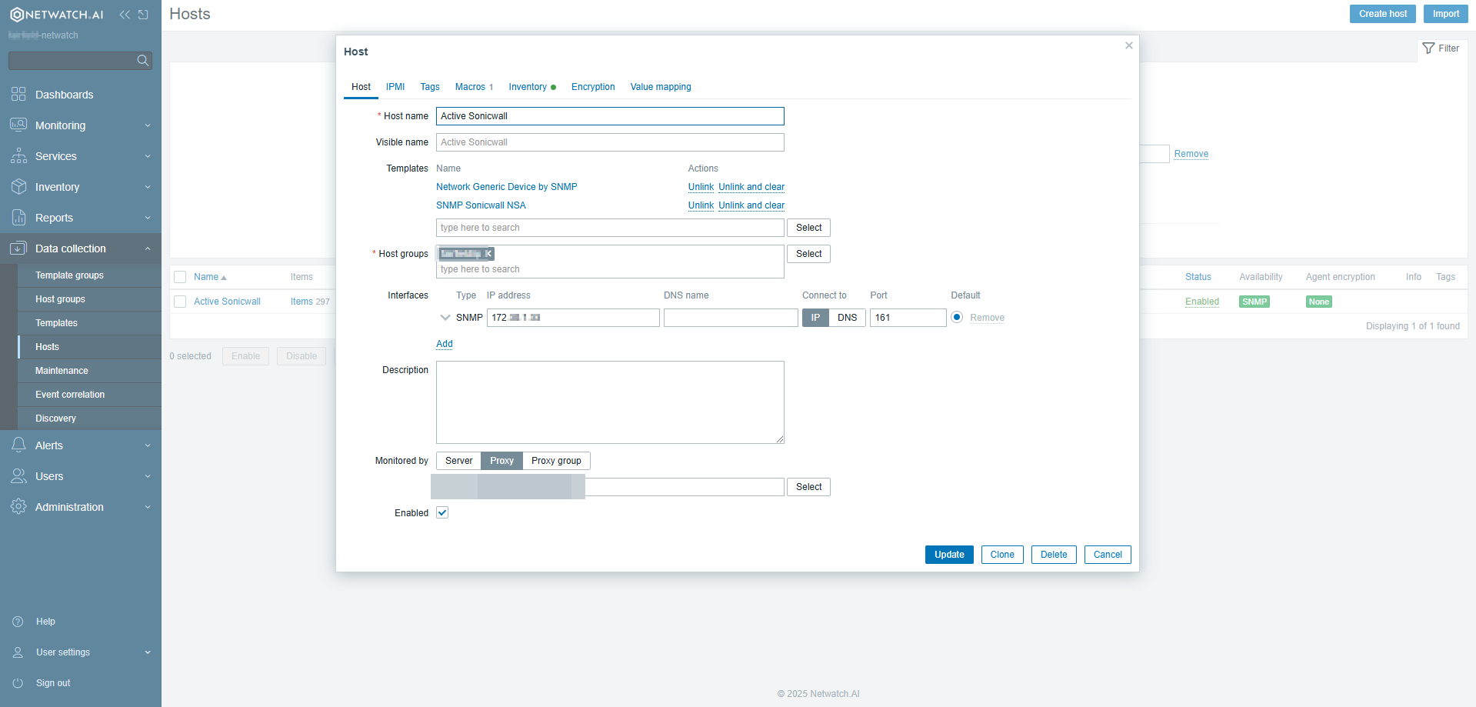
Task: Click the Inventory sidebar icon
Action: pos(19,186)
